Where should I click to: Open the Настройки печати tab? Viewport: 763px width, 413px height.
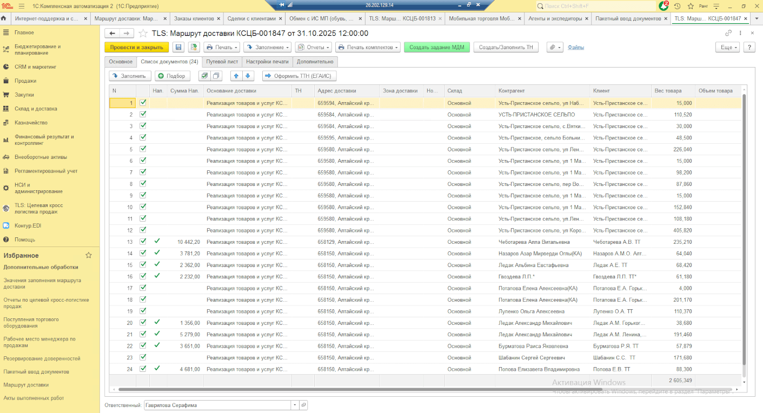tap(267, 62)
